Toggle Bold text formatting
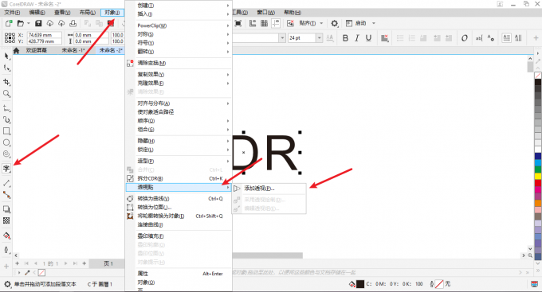Screen dimensions: 542x292 click(345, 38)
